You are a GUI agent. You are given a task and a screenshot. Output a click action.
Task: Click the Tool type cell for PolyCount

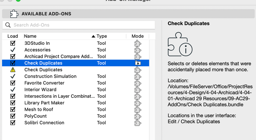tap(101, 116)
